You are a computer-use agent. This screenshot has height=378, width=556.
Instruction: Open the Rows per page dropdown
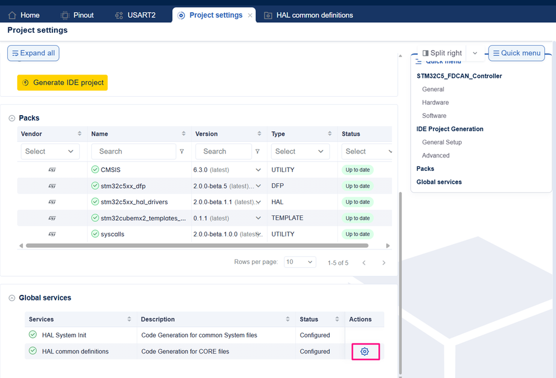(300, 262)
